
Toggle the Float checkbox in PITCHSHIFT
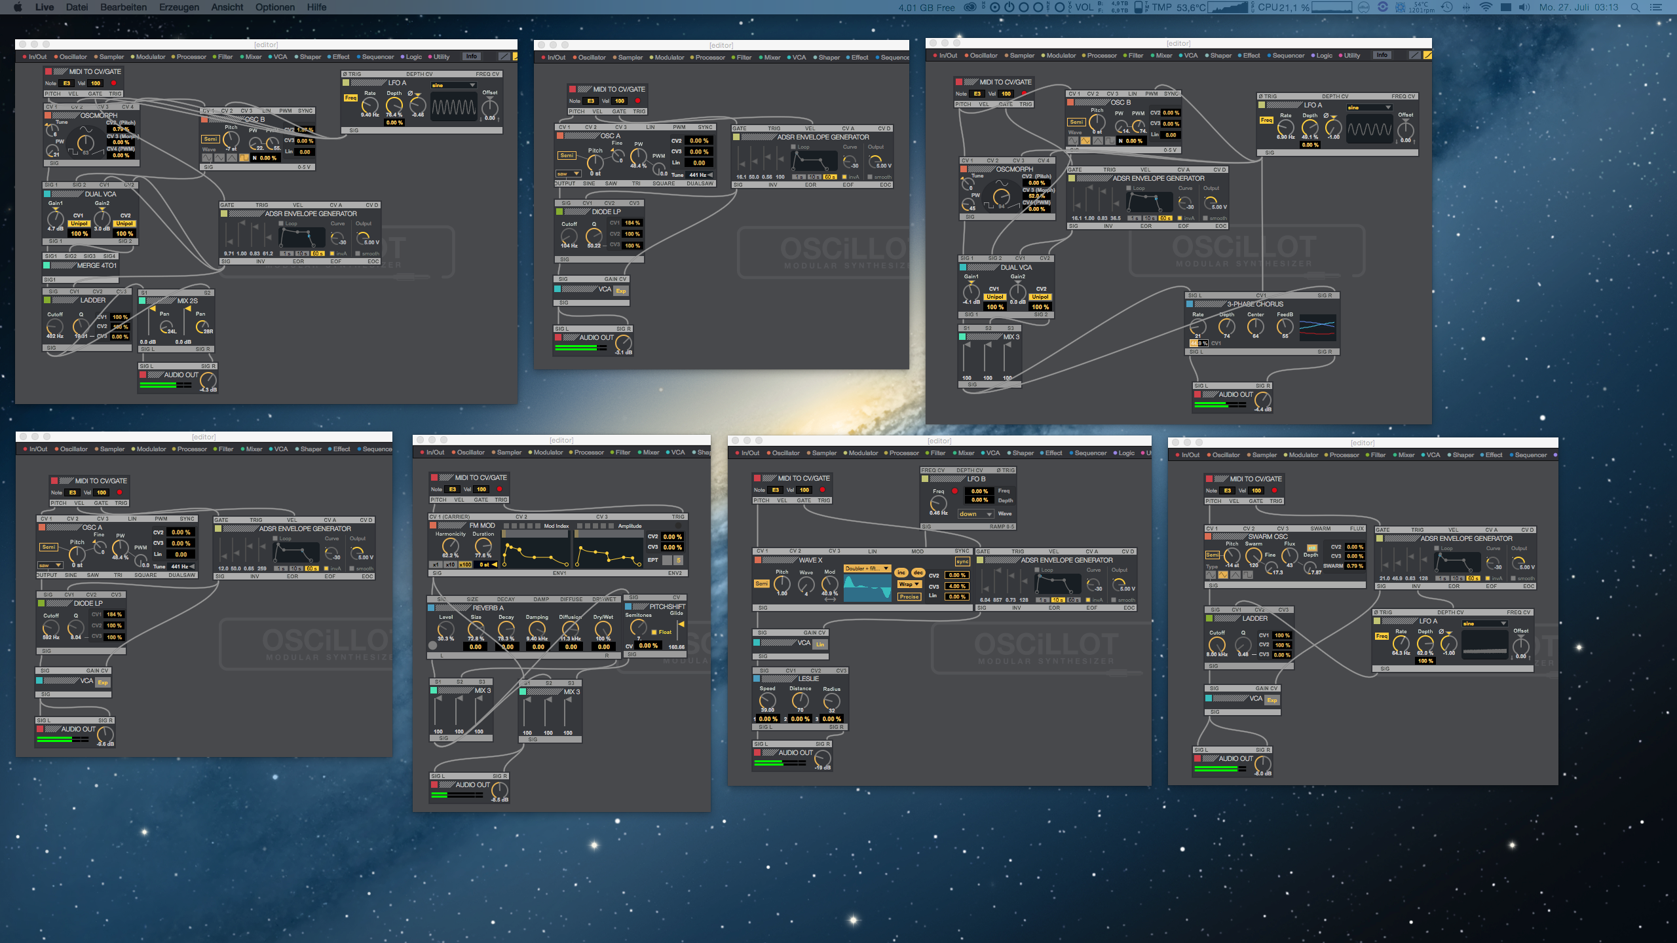click(654, 632)
